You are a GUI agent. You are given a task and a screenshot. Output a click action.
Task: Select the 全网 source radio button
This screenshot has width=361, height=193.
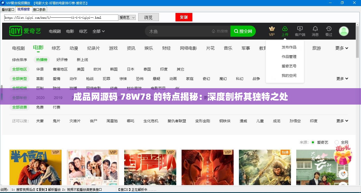point(337,142)
